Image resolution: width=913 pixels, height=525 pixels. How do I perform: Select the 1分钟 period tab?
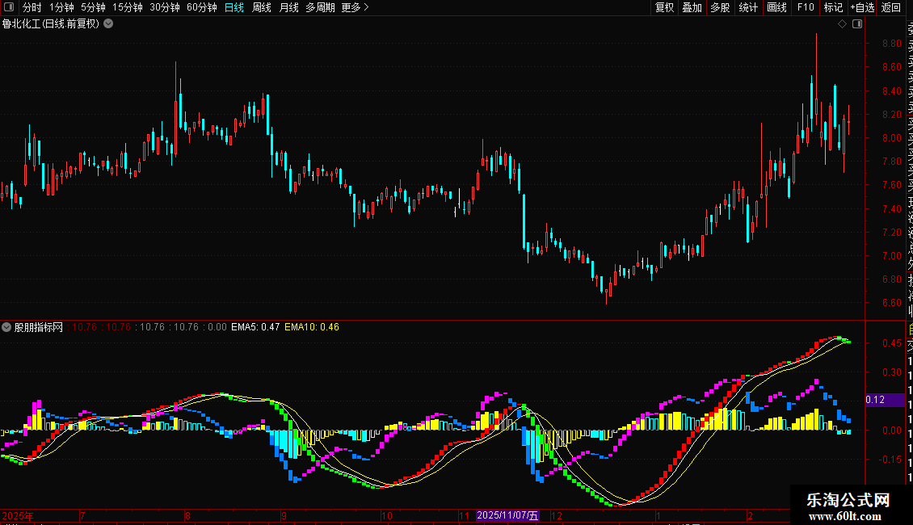tap(61, 7)
